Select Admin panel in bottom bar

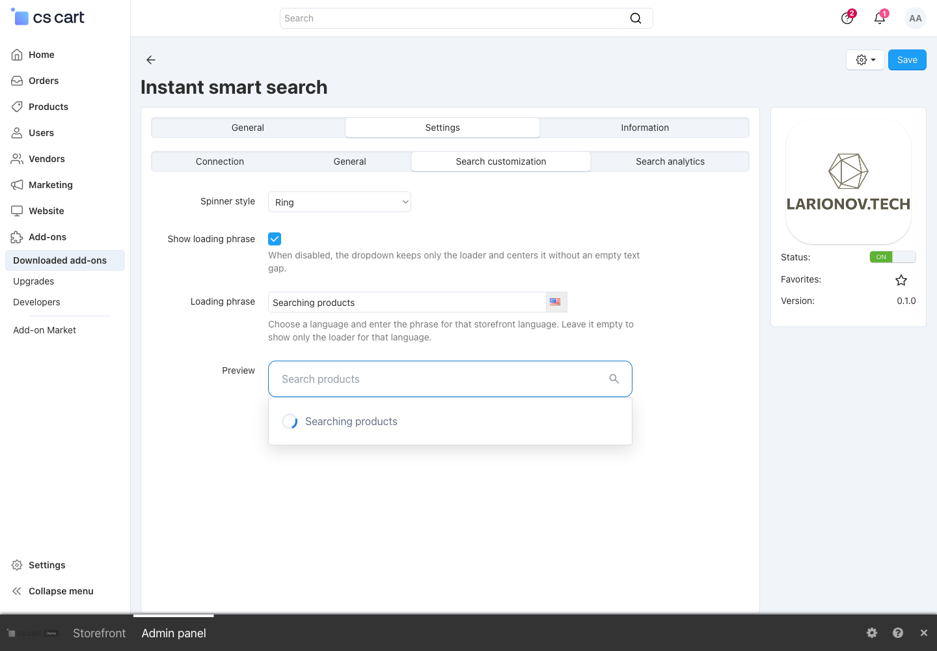point(174,633)
